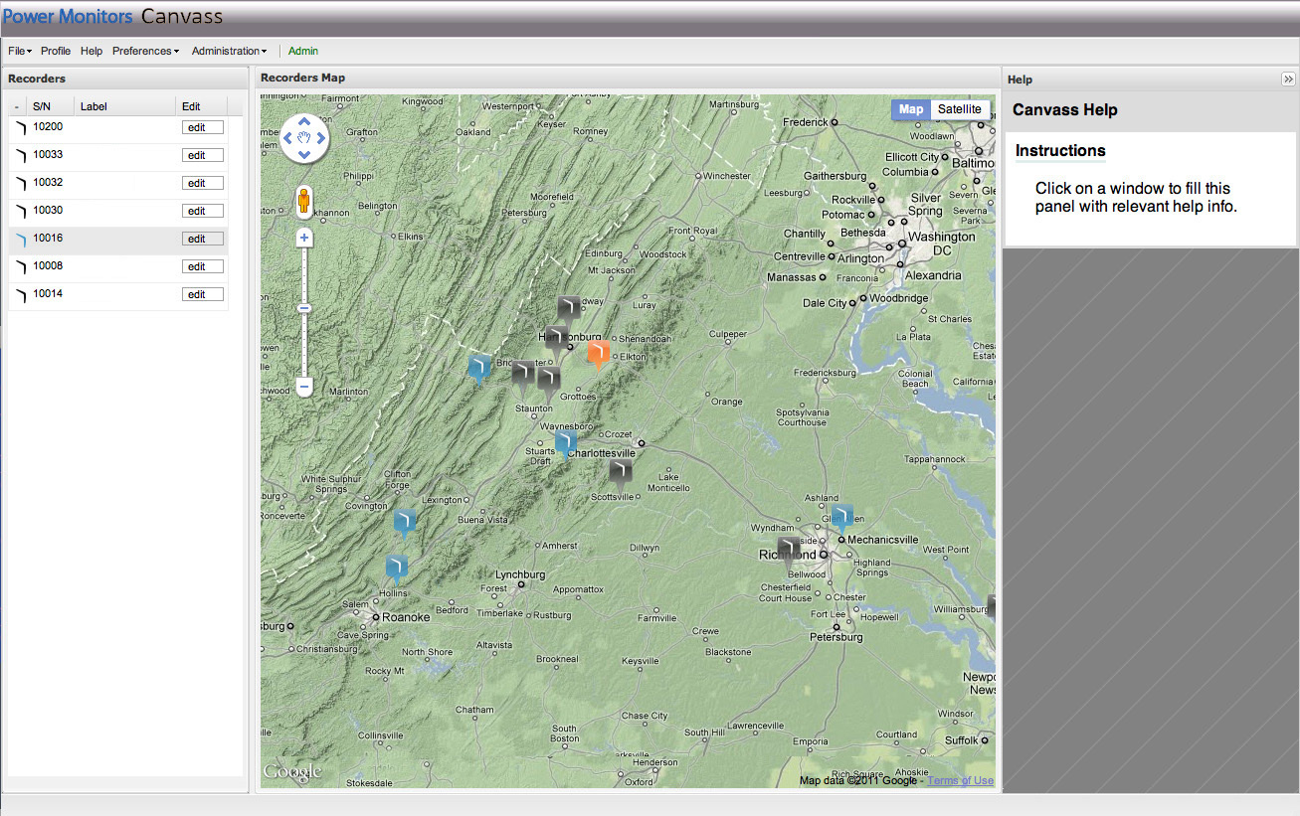The height and width of the screenshot is (816, 1300).
Task: Open the Terms of Use link
Action: (x=960, y=780)
